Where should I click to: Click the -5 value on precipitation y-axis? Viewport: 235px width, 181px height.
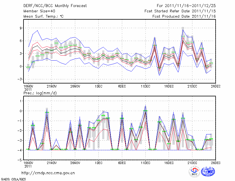[20, 160]
